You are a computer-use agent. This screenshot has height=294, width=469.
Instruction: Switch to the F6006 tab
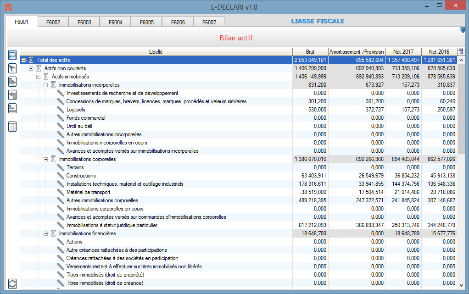[x=178, y=22]
